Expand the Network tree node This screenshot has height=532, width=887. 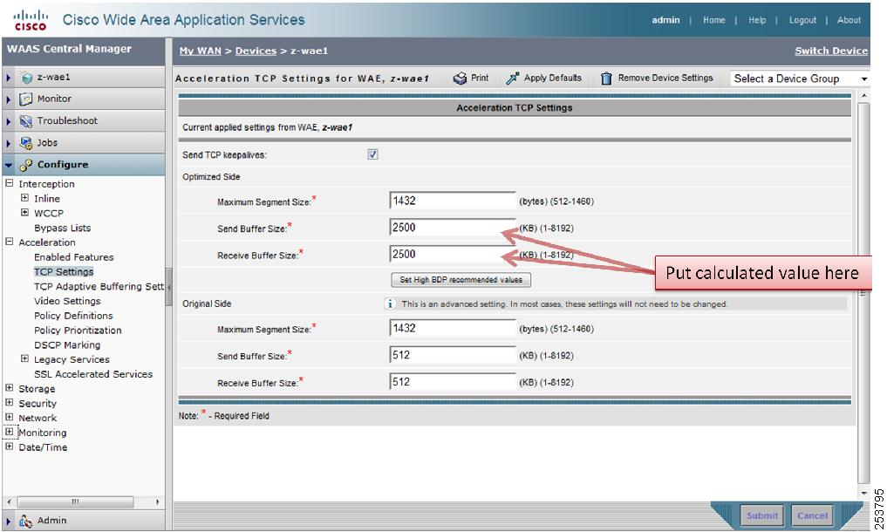9,418
